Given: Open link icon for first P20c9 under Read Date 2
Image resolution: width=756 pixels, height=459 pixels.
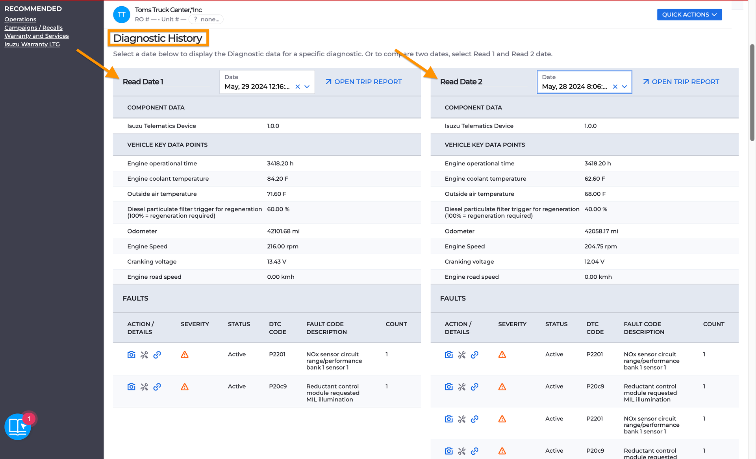Looking at the screenshot, I should click(474, 387).
